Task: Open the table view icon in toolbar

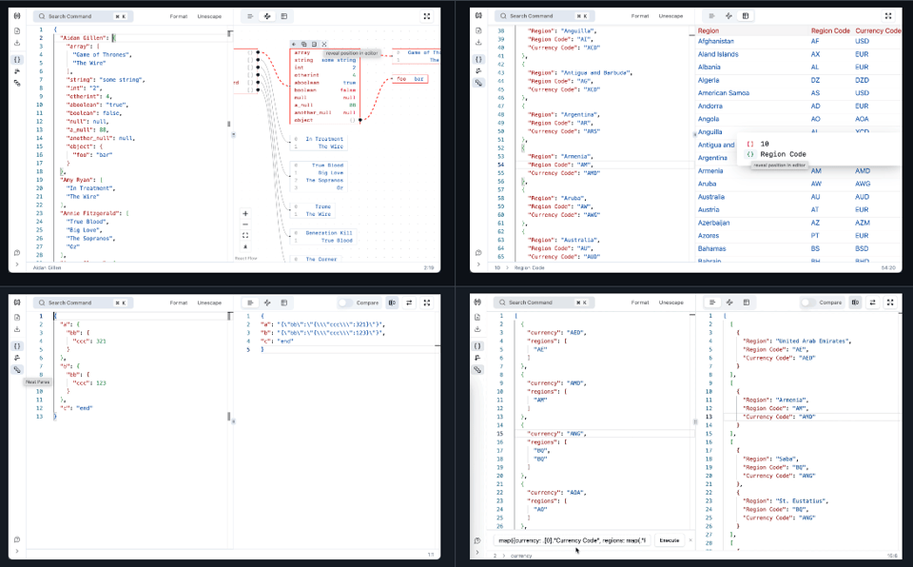Action: 284,15
